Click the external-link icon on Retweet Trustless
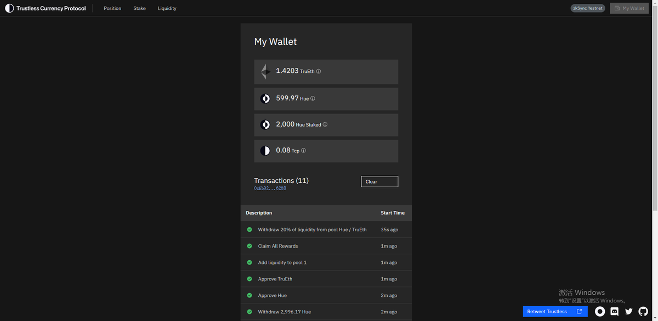 (579, 311)
